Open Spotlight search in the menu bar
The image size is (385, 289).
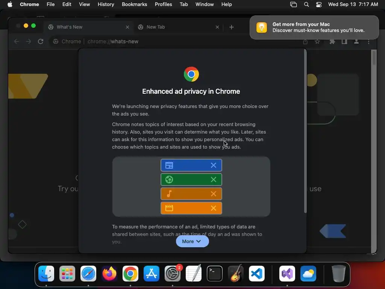point(306,5)
